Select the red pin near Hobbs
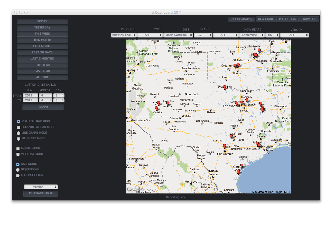 click(168, 104)
